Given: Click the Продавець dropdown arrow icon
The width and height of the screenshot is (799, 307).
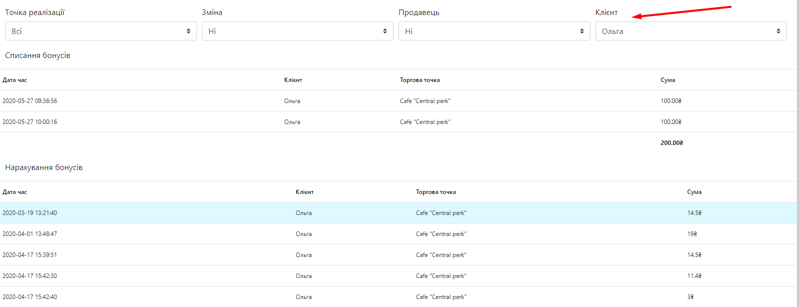Looking at the screenshot, I should coord(582,31).
